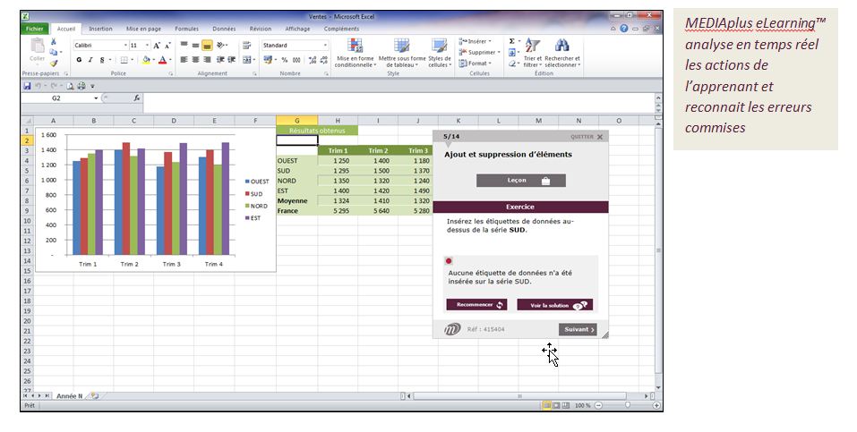Click the wrap text icon
Viewport: 857px width, 432px height.
pyautogui.click(x=247, y=46)
